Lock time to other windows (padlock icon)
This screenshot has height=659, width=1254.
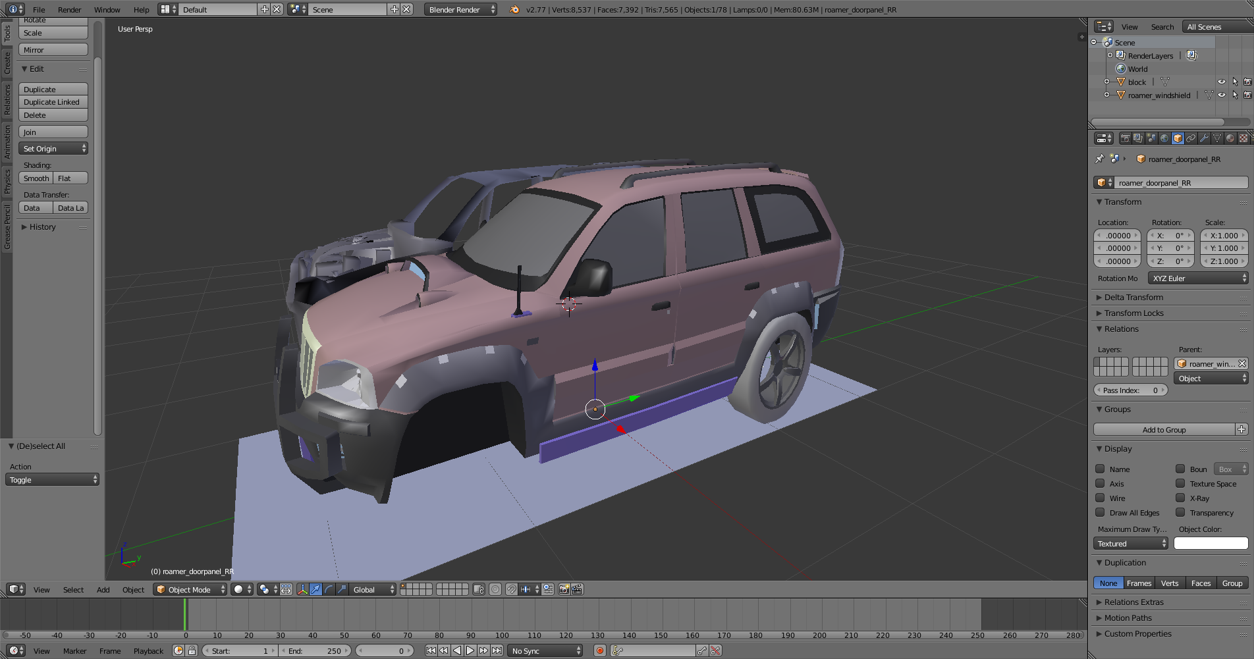[x=192, y=650]
